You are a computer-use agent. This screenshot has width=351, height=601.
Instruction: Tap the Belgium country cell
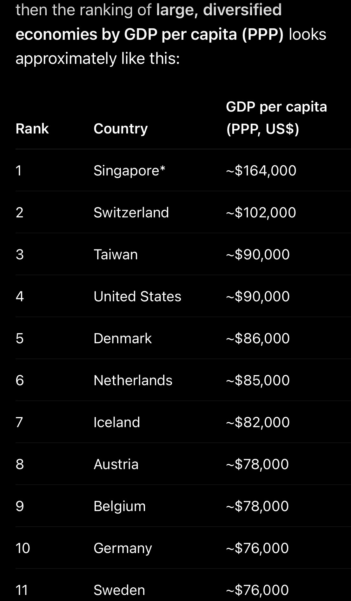[120, 506]
